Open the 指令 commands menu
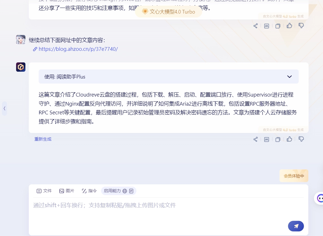This screenshot has width=323, height=236. click(x=89, y=191)
